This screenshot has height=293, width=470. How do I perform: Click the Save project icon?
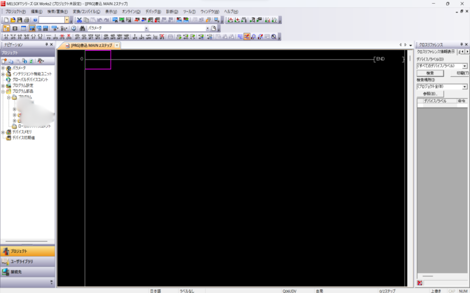click(20, 20)
